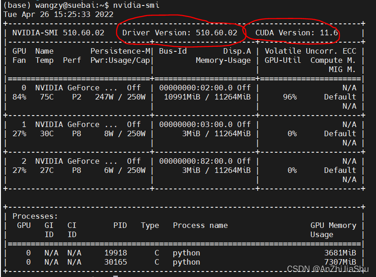Click the PID column header

coord(120,226)
